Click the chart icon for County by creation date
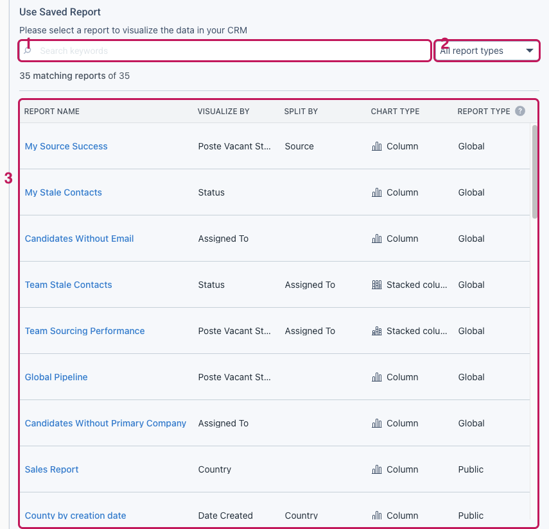 click(377, 516)
